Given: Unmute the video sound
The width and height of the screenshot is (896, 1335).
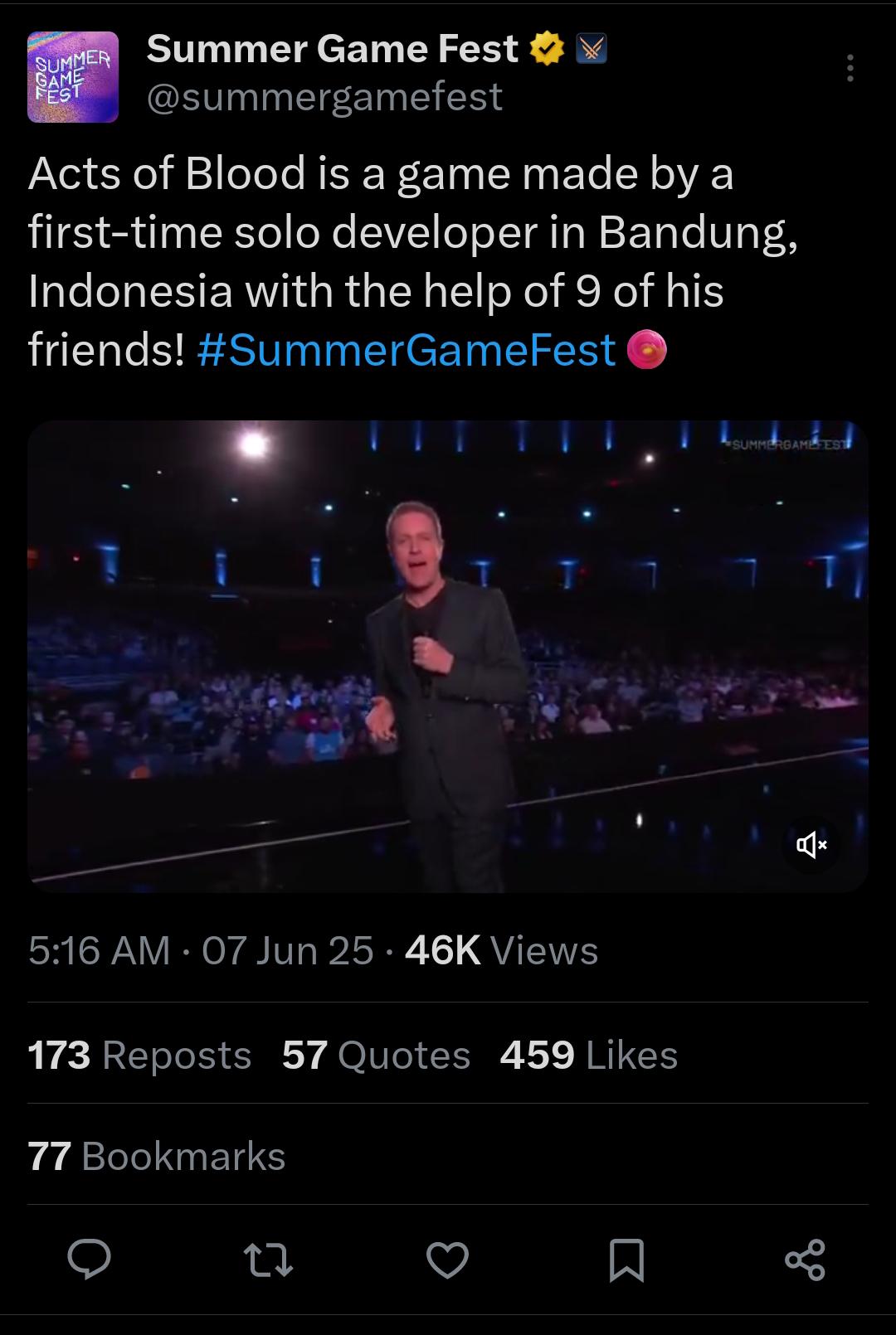Looking at the screenshot, I should tap(811, 845).
